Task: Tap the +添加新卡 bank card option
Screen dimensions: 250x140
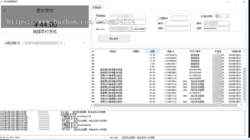Action: pyautogui.click(x=45, y=43)
